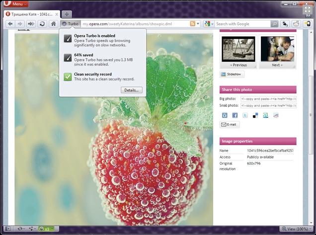Open a new tab with plus button

(67, 14)
